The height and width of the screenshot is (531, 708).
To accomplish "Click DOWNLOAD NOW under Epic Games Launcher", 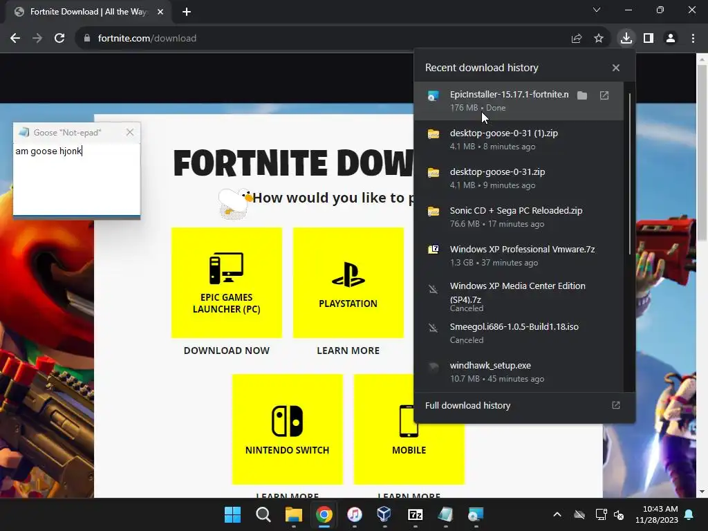I will pos(227,351).
